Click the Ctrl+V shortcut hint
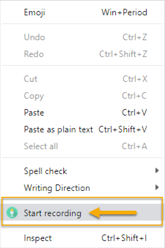The height and width of the screenshot is (248, 165). point(134,113)
